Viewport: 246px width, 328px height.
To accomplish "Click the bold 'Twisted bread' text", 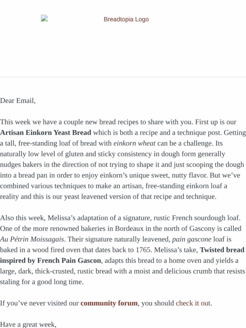I will (x=222, y=250).
